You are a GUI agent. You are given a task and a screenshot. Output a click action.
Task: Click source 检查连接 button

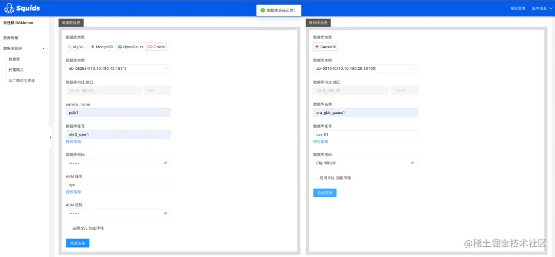78,243
